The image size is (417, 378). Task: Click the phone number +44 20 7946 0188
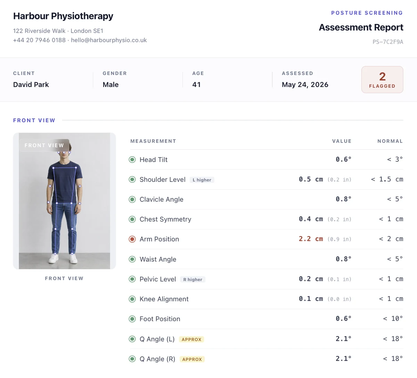point(39,40)
